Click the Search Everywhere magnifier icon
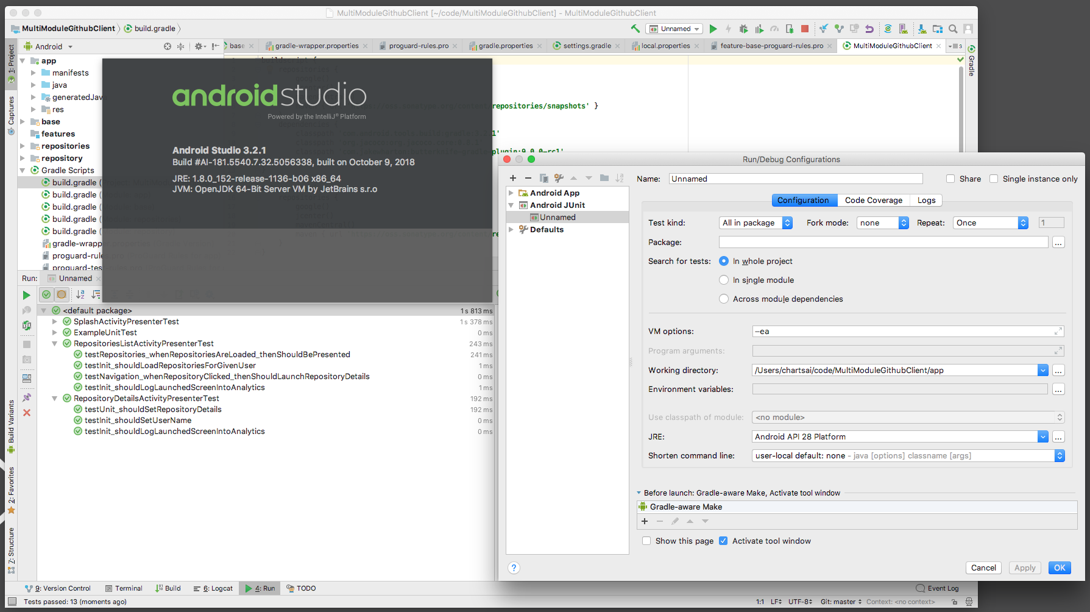1090x612 pixels. pyautogui.click(x=953, y=29)
